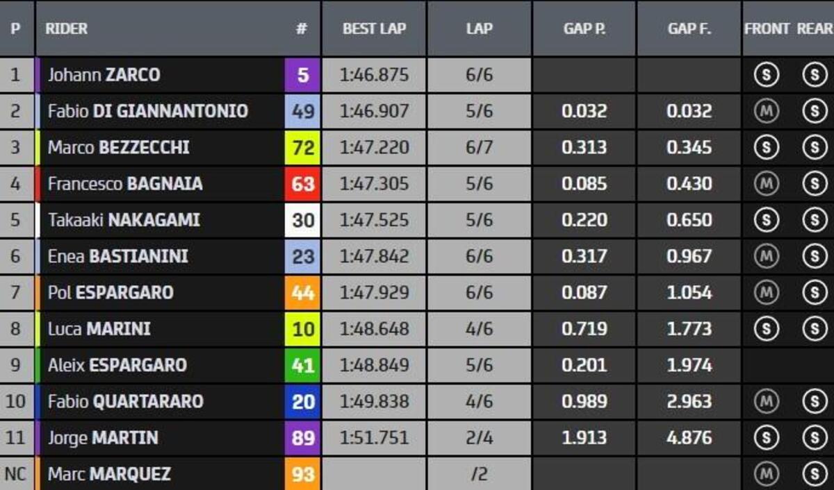Click Zarco's front soft tyre icon

766,75
